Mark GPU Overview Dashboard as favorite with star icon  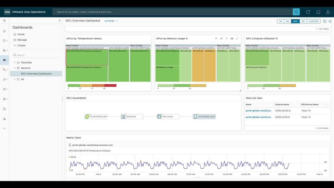pos(324,21)
